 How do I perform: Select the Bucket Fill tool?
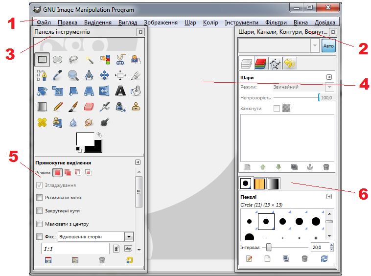(x=136, y=91)
